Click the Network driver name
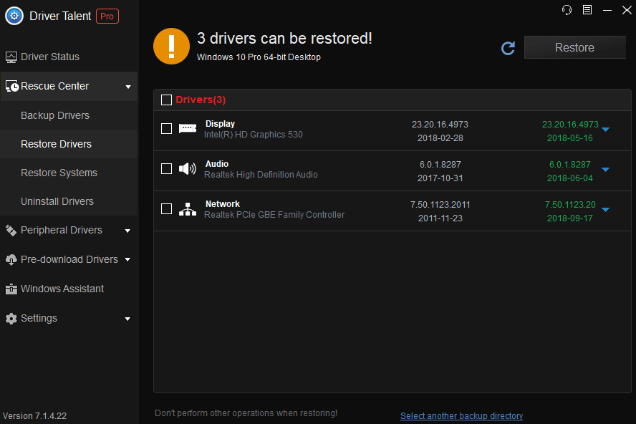 (223, 204)
